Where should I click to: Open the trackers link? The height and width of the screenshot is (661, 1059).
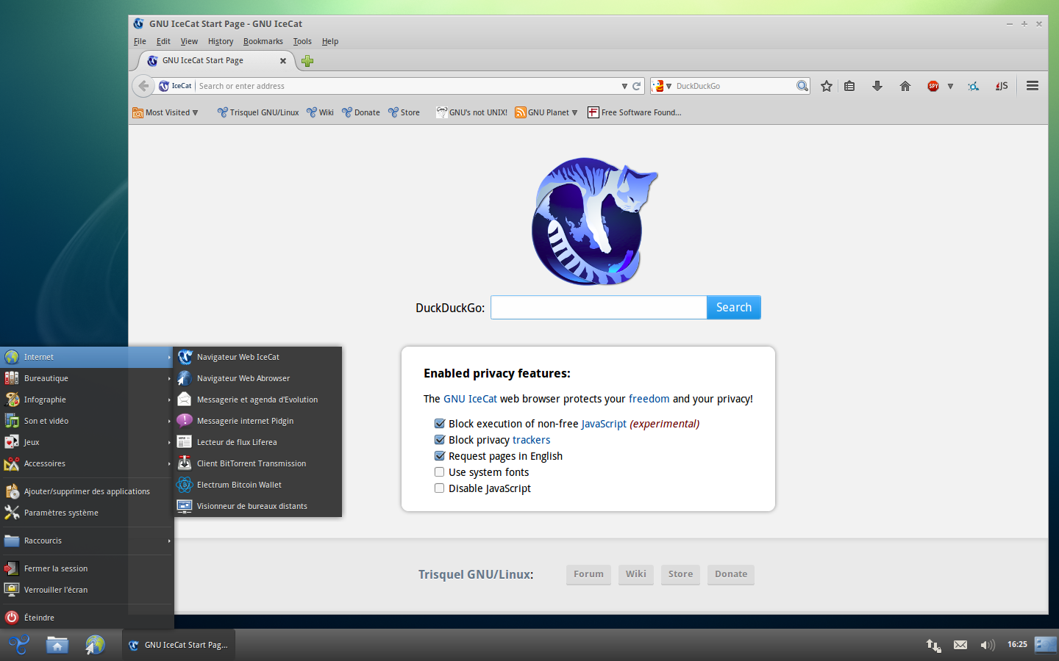point(531,440)
